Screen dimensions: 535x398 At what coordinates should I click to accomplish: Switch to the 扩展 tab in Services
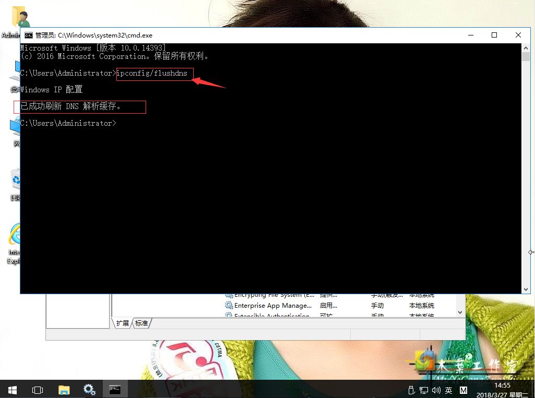tap(123, 323)
